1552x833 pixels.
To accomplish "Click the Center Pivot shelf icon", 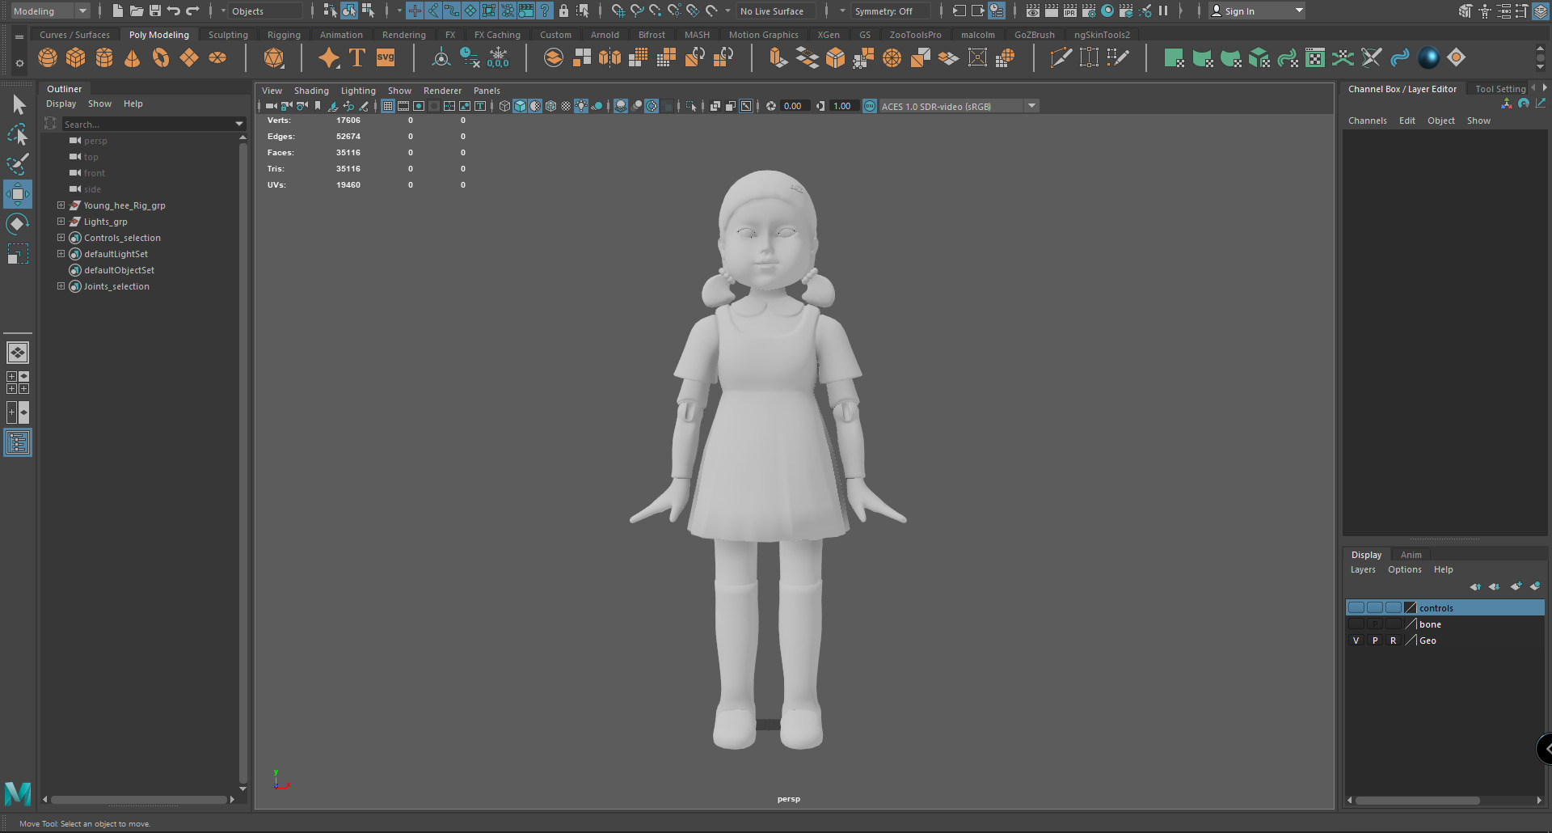I will (441, 57).
